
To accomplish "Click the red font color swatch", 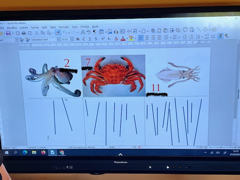I will 123,39.
